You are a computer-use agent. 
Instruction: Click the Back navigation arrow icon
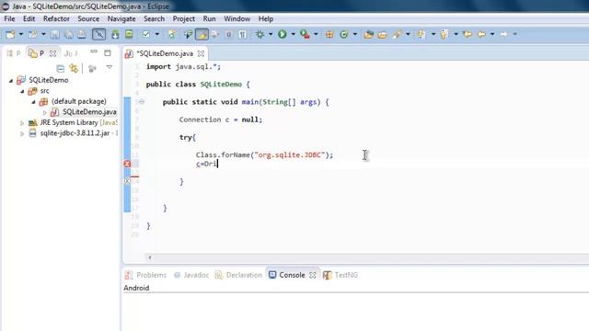pyautogui.click(x=481, y=35)
